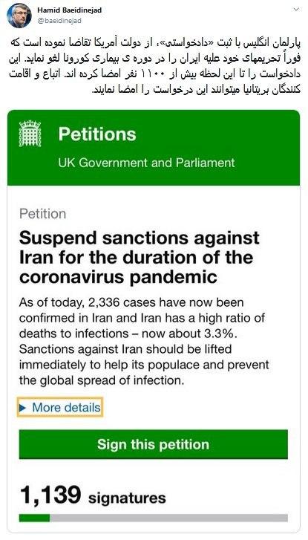Click UK Government and Parliament subtitle

(147, 163)
